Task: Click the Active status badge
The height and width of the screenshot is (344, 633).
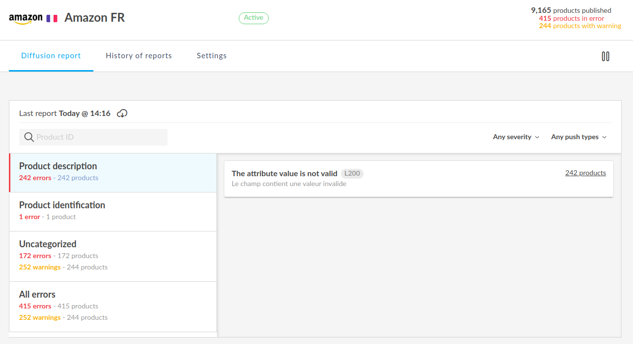Action: (x=253, y=18)
